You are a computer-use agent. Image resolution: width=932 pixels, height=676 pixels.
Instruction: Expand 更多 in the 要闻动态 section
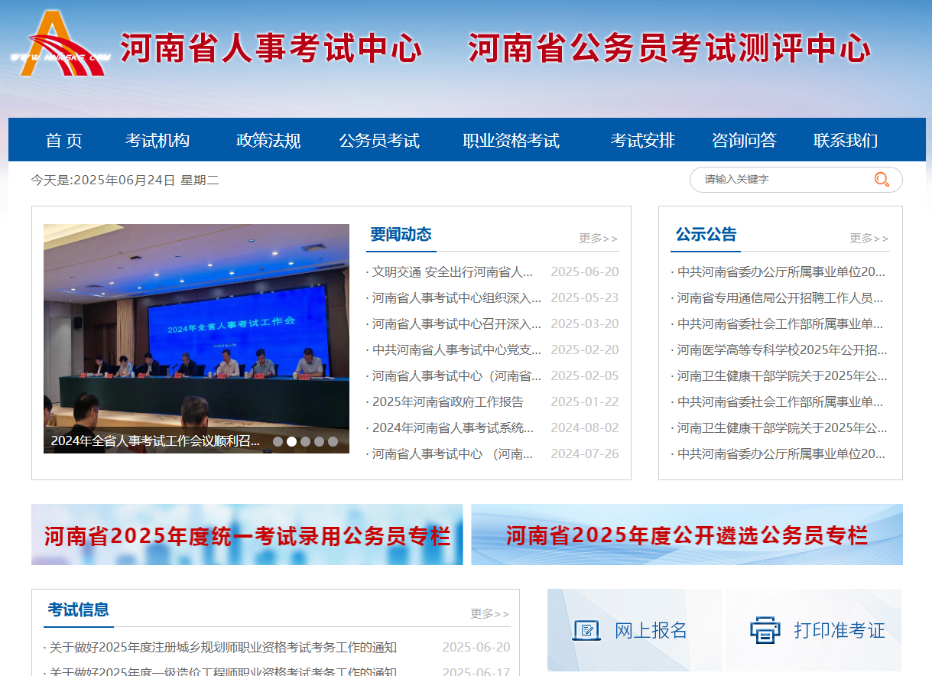[598, 238]
